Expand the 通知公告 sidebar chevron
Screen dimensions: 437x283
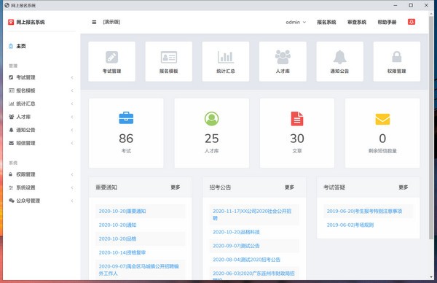point(72,130)
